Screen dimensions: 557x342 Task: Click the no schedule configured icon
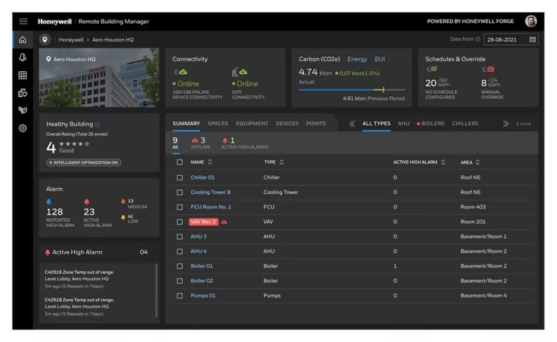point(432,69)
